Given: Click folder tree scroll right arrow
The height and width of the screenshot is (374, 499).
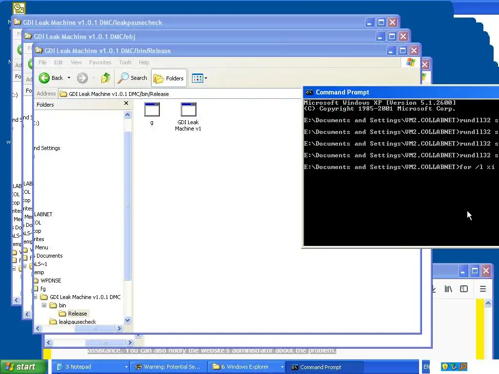Looking at the screenshot, I should click(119, 328).
